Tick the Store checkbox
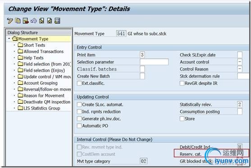This screenshot has height=168, width=251. tap(182, 119)
